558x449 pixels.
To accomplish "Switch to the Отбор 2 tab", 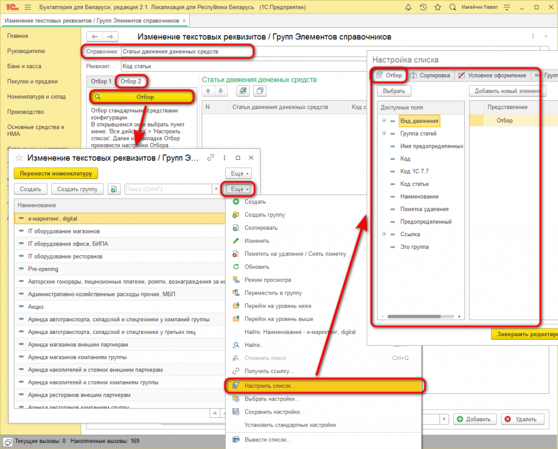I will pyautogui.click(x=131, y=82).
